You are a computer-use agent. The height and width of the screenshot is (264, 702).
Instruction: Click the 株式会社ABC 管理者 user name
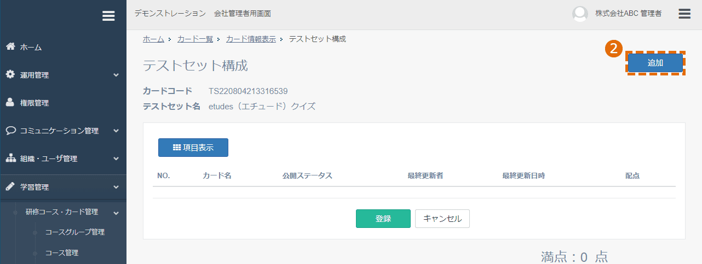[x=629, y=14]
